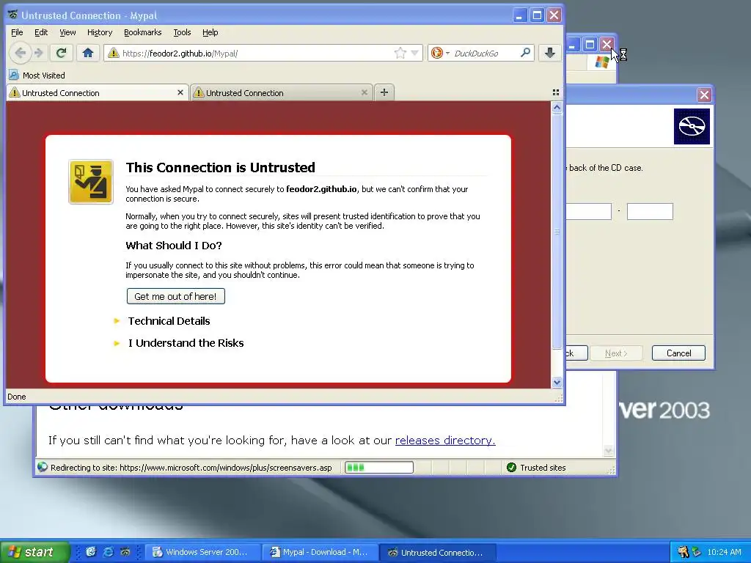
Task: Select first Untrusted Connection tab
Action: (x=98, y=92)
